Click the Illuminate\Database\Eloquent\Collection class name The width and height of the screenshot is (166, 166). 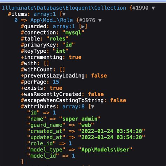64,8
